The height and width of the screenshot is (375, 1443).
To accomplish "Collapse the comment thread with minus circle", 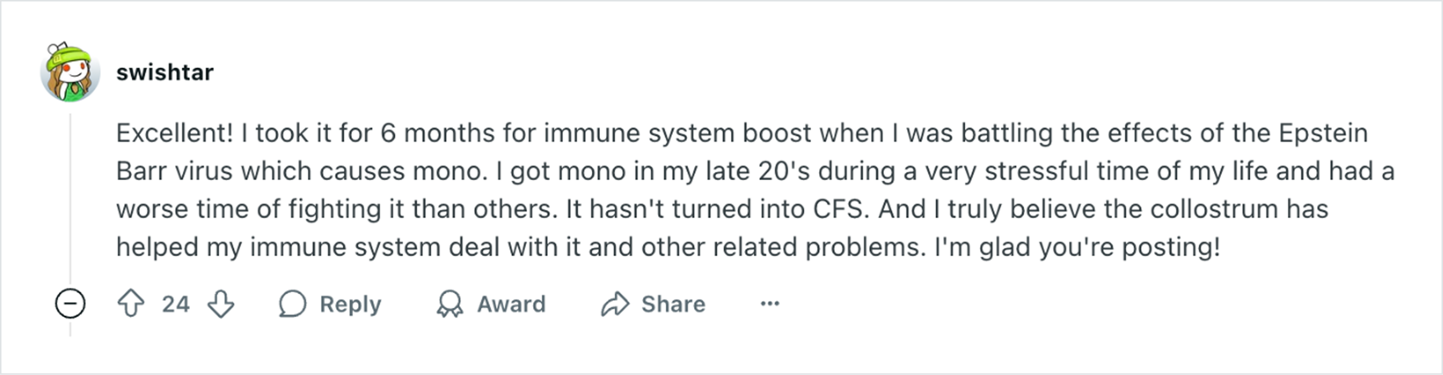I will [x=70, y=304].
